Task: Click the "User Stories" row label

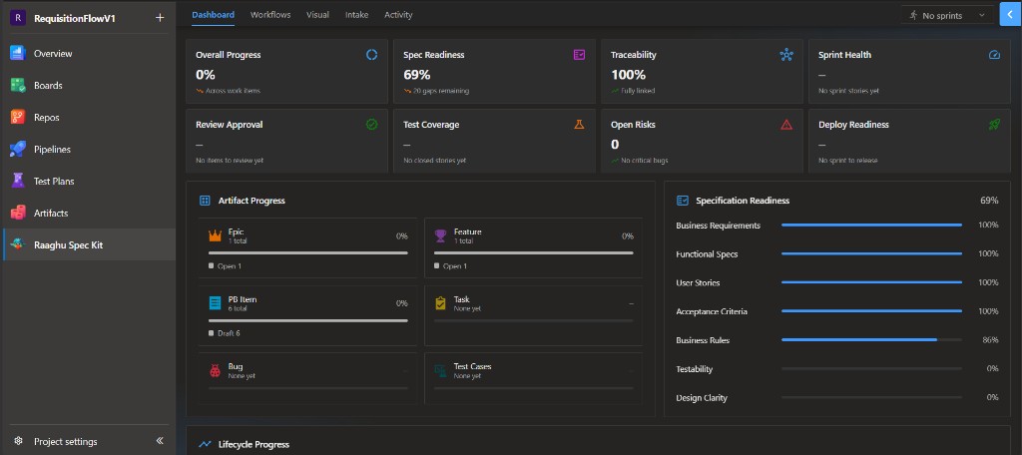Action: pos(698,283)
